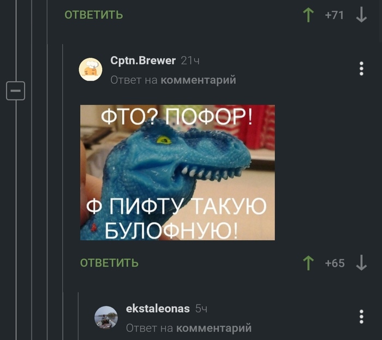Open three-dot menu on ekstaleonas's comment
This screenshot has height=340, width=382.
pyautogui.click(x=361, y=317)
